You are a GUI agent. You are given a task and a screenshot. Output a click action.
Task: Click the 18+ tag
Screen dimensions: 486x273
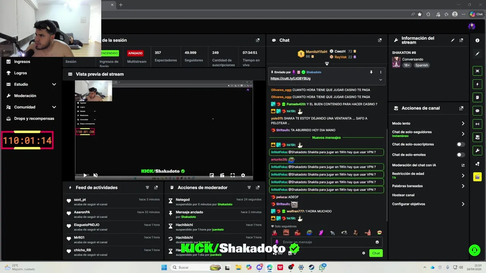(x=407, y=65)
